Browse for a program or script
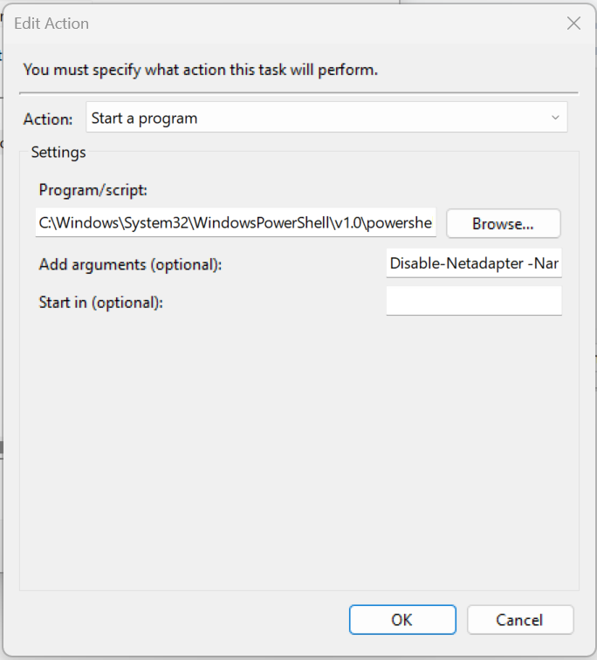 coord(503,223)
